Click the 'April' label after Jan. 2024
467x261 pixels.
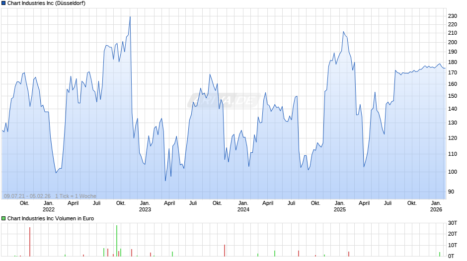pyautogui.click(x=268, y=203)
